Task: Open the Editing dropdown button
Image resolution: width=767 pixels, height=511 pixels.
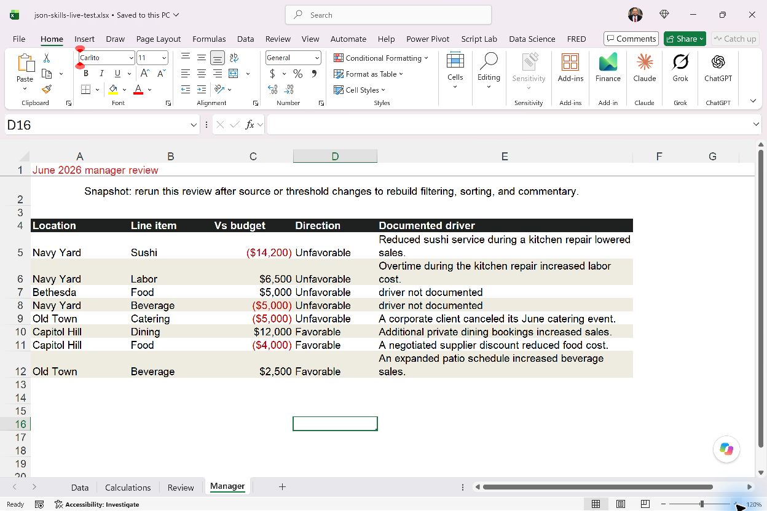Action: [489, 71]
